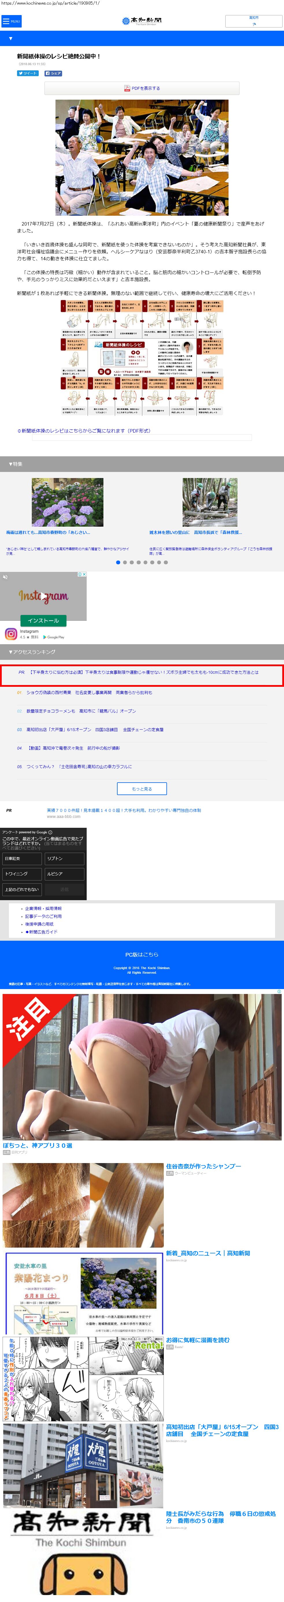Select the first carousel dot
The image size is (284, 1602).
[x=118, y=562]
